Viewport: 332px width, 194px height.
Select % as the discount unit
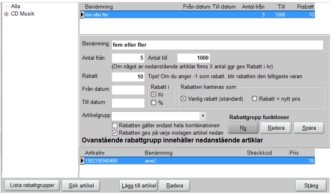pos(154,103)
